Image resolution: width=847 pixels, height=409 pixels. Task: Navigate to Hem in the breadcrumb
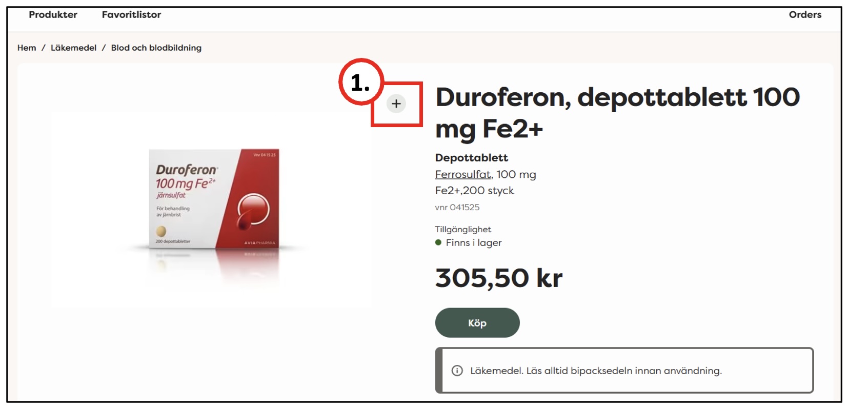[27, 48]
